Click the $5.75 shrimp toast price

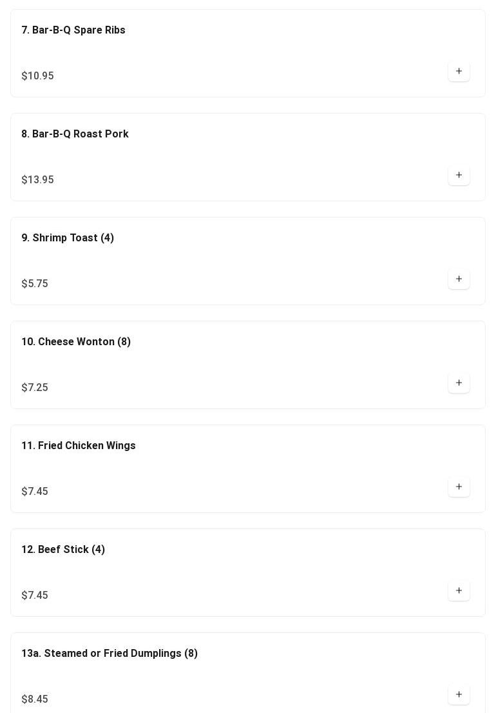(x=35, y=284)
